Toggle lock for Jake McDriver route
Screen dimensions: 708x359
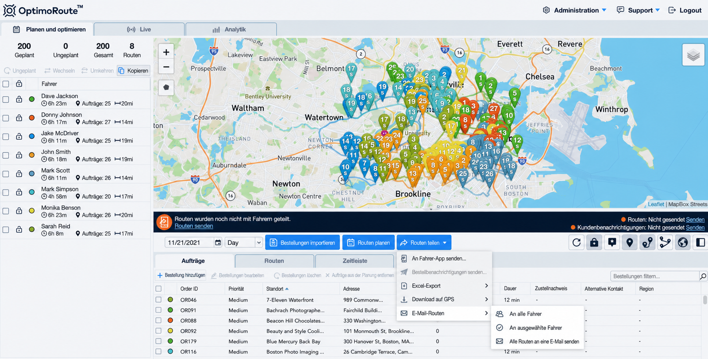coord(19,137)
